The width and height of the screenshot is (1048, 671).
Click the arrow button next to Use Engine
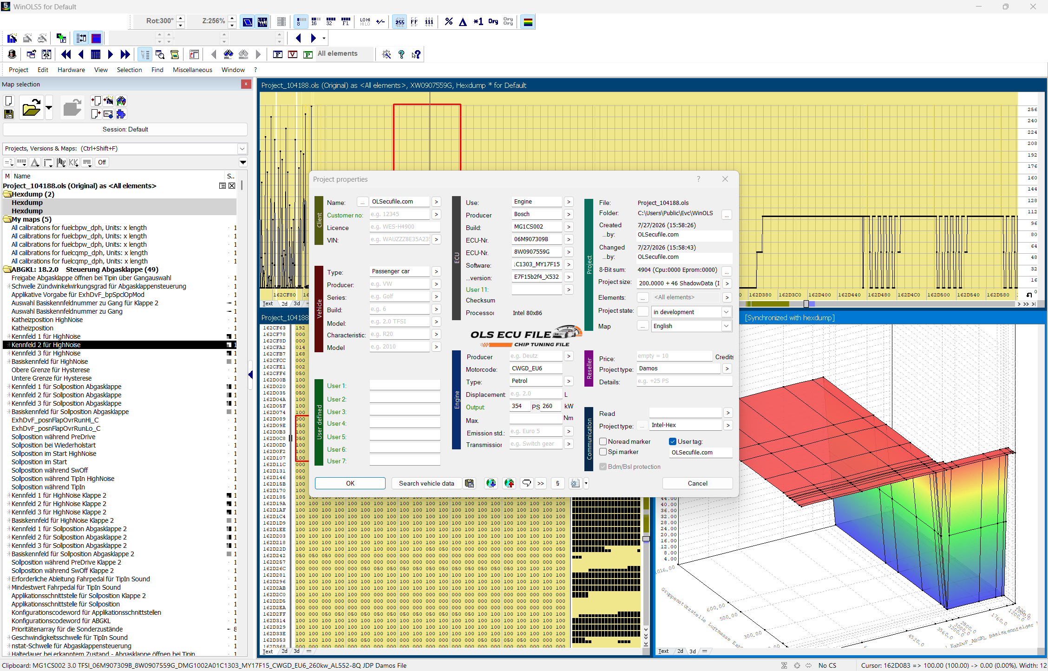pos(569,202)
